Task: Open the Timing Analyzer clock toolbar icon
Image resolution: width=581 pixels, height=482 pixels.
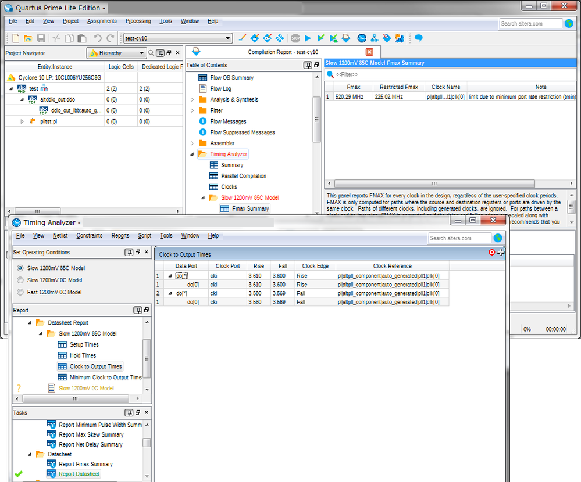Action: [x=362, y=38]
